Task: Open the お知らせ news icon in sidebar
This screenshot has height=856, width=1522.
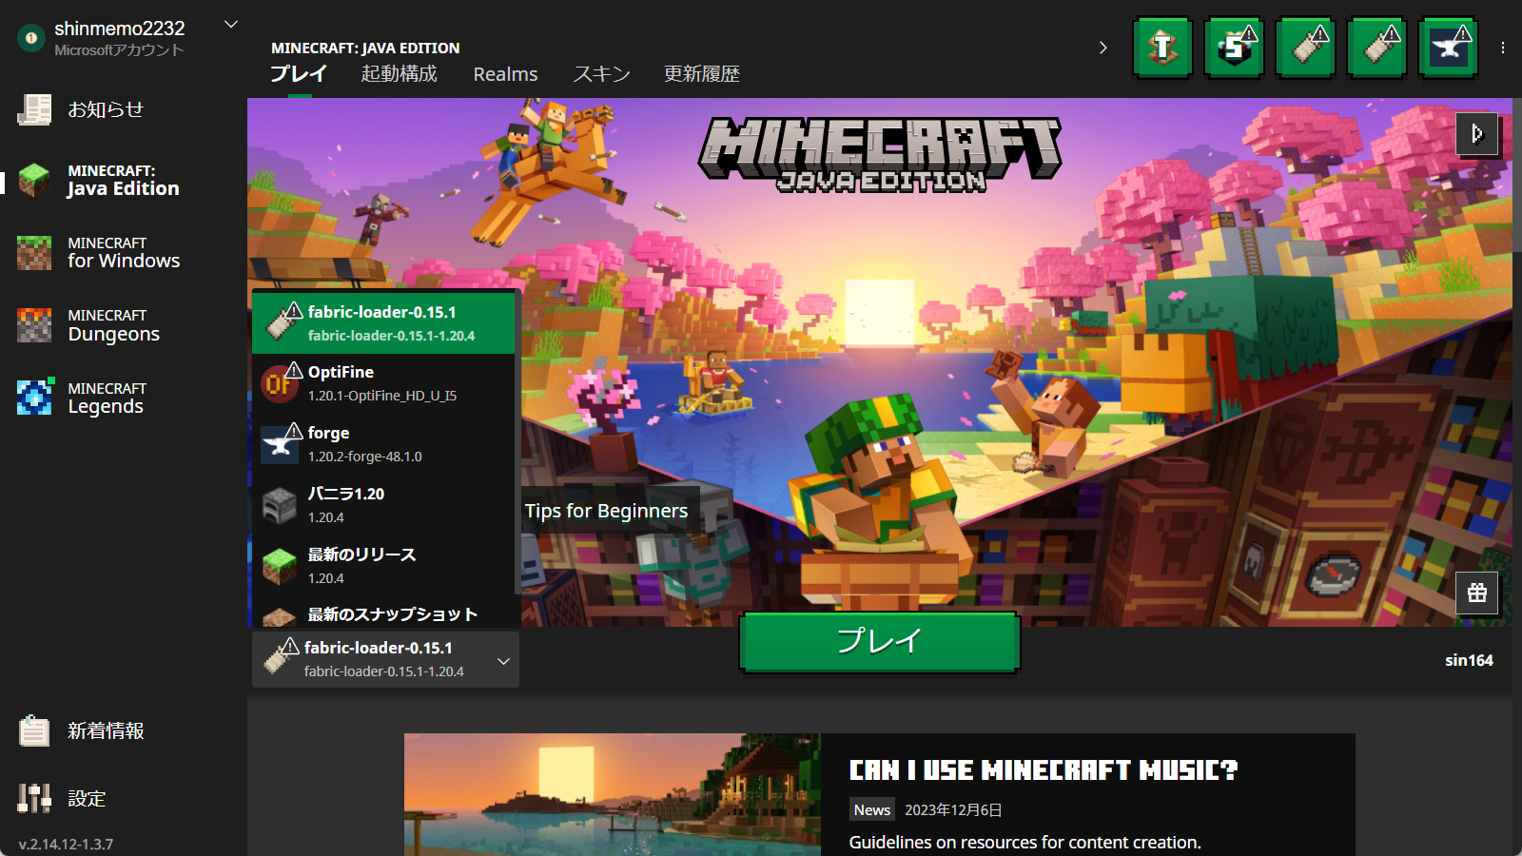Action: click(34, 109)
